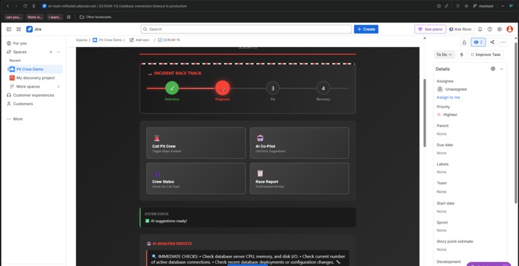Image resolution: width=519 pixels, height=266 pixels.
Task: Open the notifications bell
Action: 480,29
